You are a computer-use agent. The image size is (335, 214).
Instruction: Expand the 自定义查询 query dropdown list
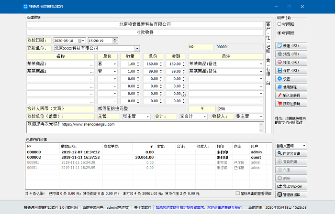304,145
